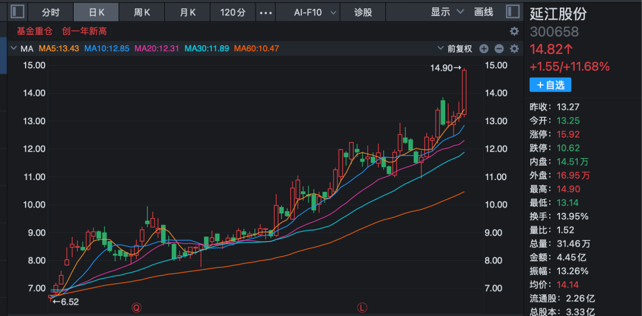Select the 月K monthly chart tab
642x316 pixels.
187,12
